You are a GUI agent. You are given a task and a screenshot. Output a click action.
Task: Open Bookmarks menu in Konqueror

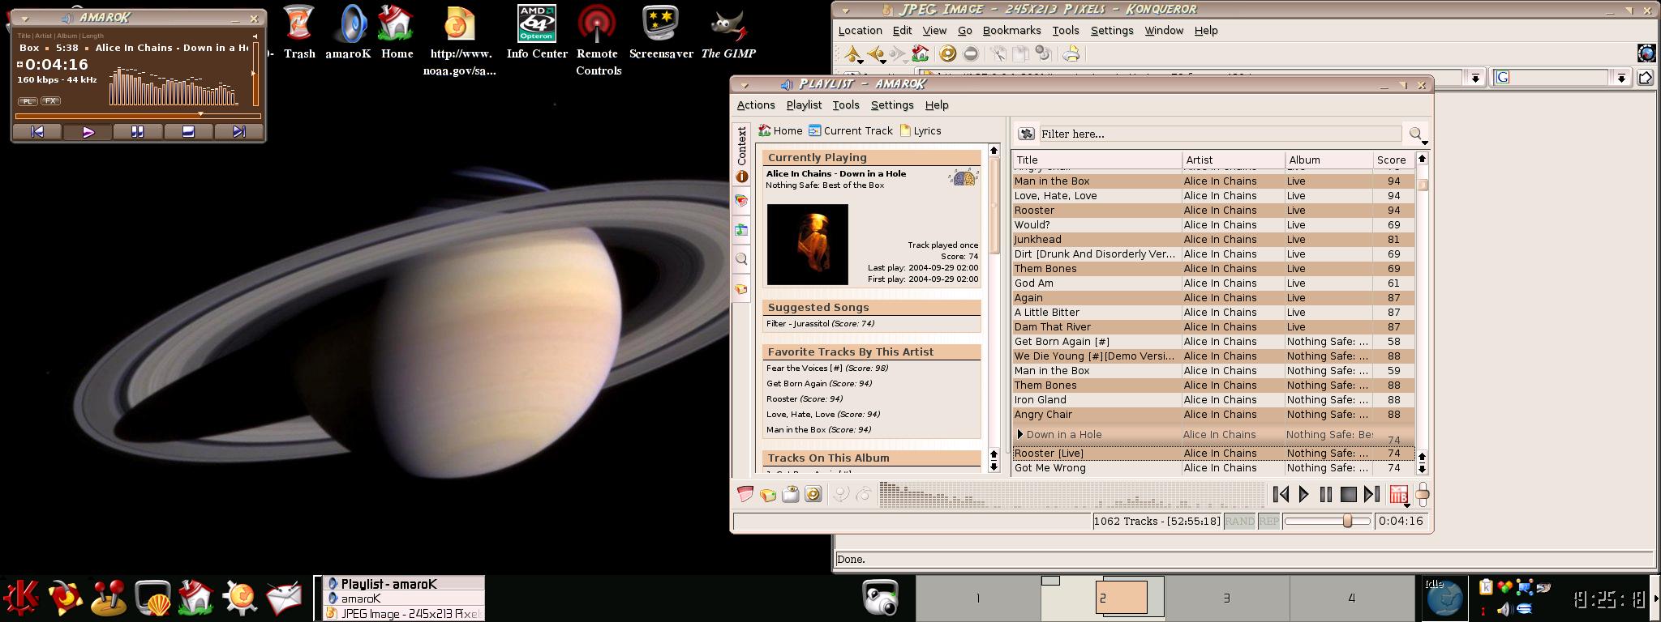pos(1011,31)
